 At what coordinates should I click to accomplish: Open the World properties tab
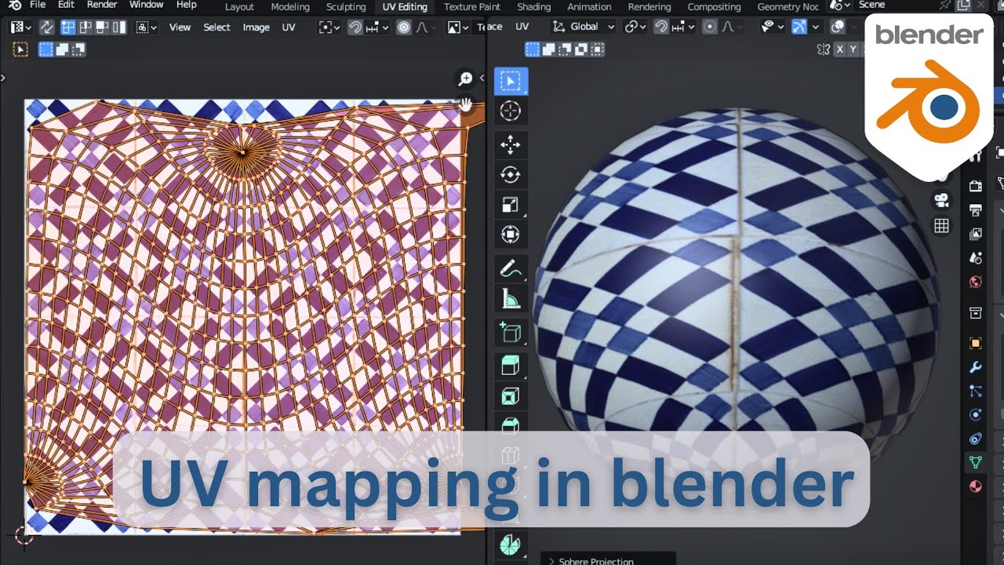tap(976, 282)
